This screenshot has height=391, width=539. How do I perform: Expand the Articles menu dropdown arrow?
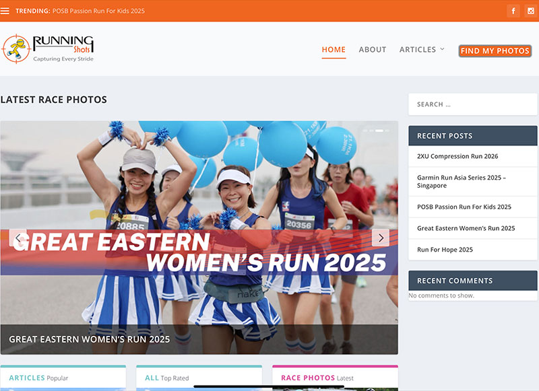[x=443, y=49]
